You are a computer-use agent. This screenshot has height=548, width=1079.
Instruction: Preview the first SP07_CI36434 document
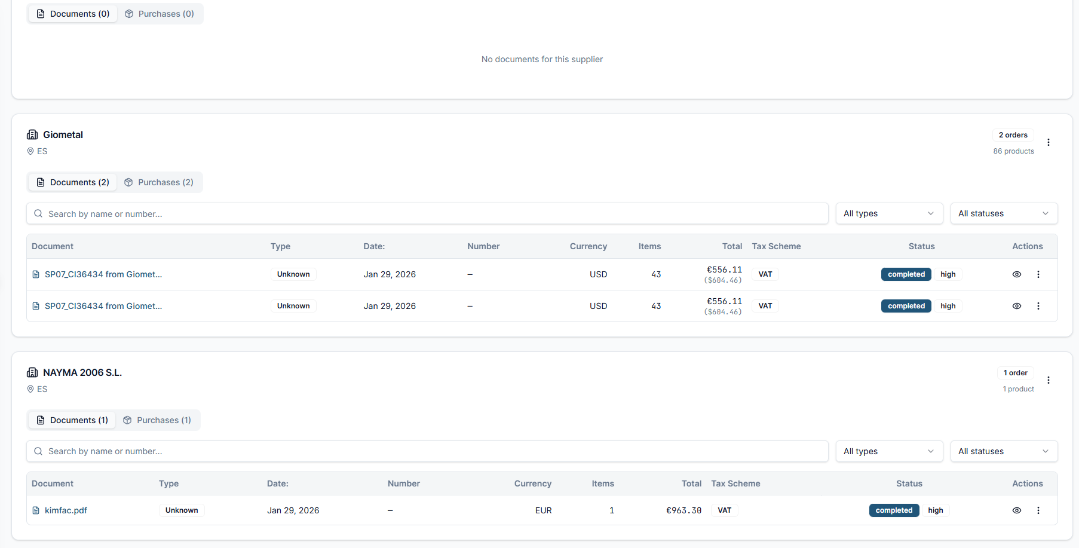click(x=1017, y=274)
